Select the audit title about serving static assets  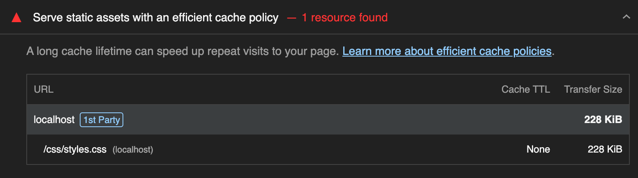coord(155,18)
